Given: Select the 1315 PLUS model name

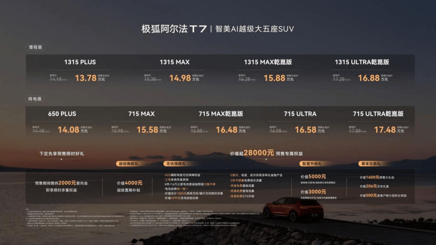Looking at the screenshot, I should click(80, 62).
